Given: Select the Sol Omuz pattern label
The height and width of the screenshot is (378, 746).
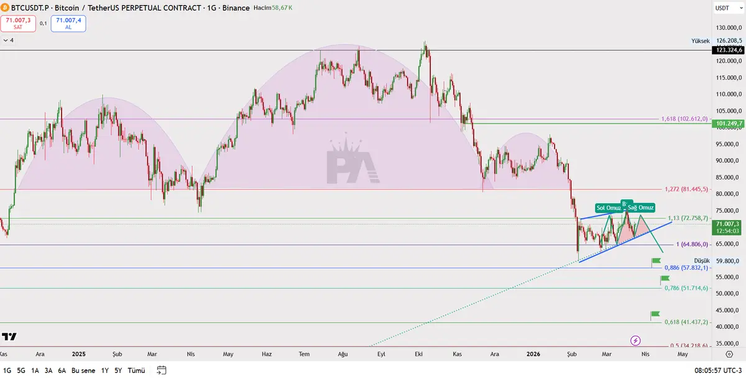Looking at the screenshot, I should click(609, 208).
